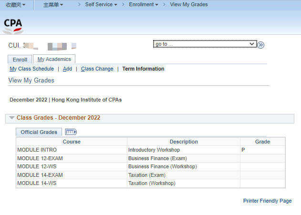Click Business Finance (Workshop) description
The height and width of the screenshot is (215, 301).
click(162, 166)
